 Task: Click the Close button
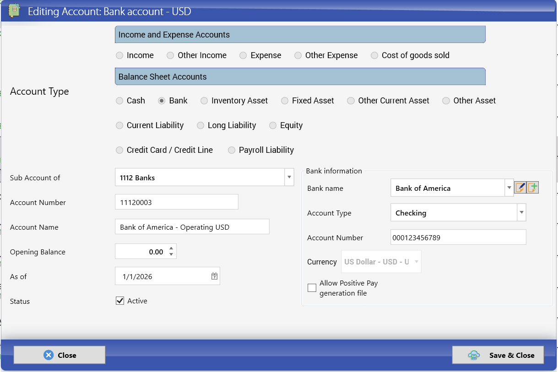[x=60, y=355]
